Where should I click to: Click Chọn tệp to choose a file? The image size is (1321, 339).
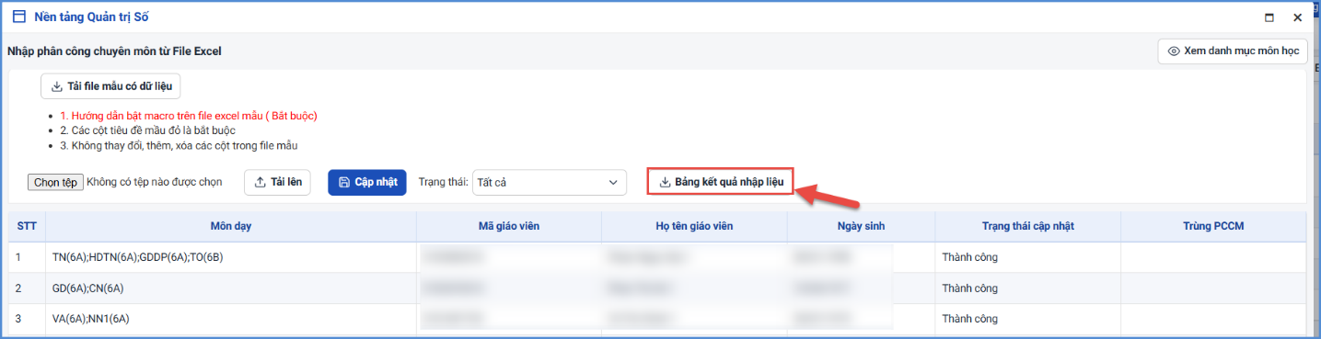55,182
